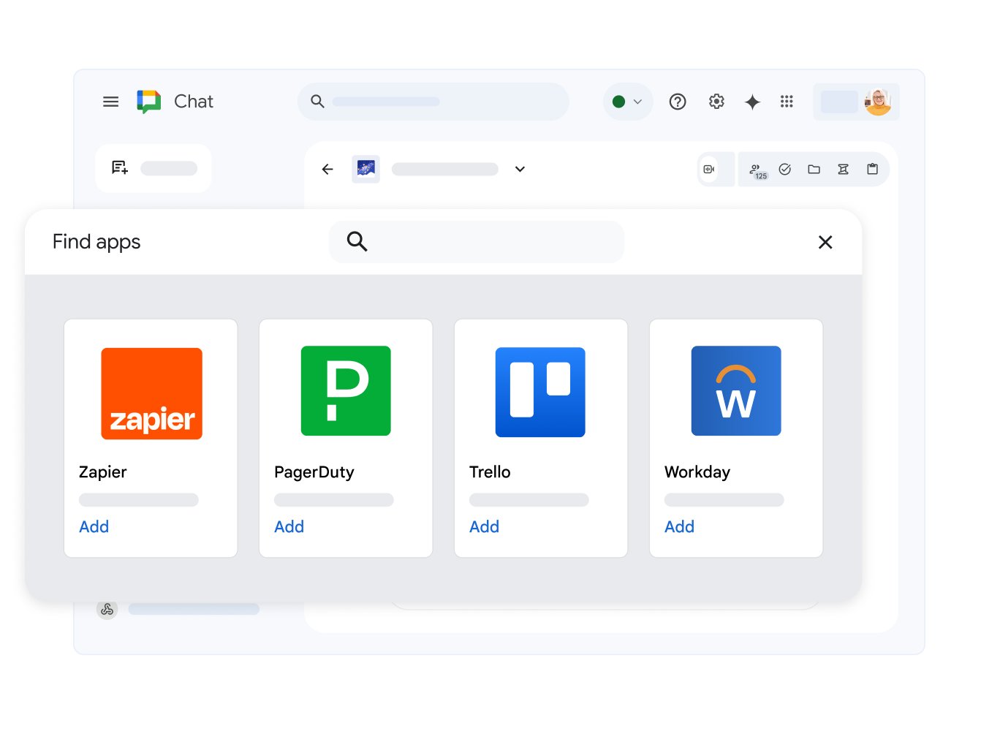Click the user profile avatar
1000x731 pixels.
878,102
